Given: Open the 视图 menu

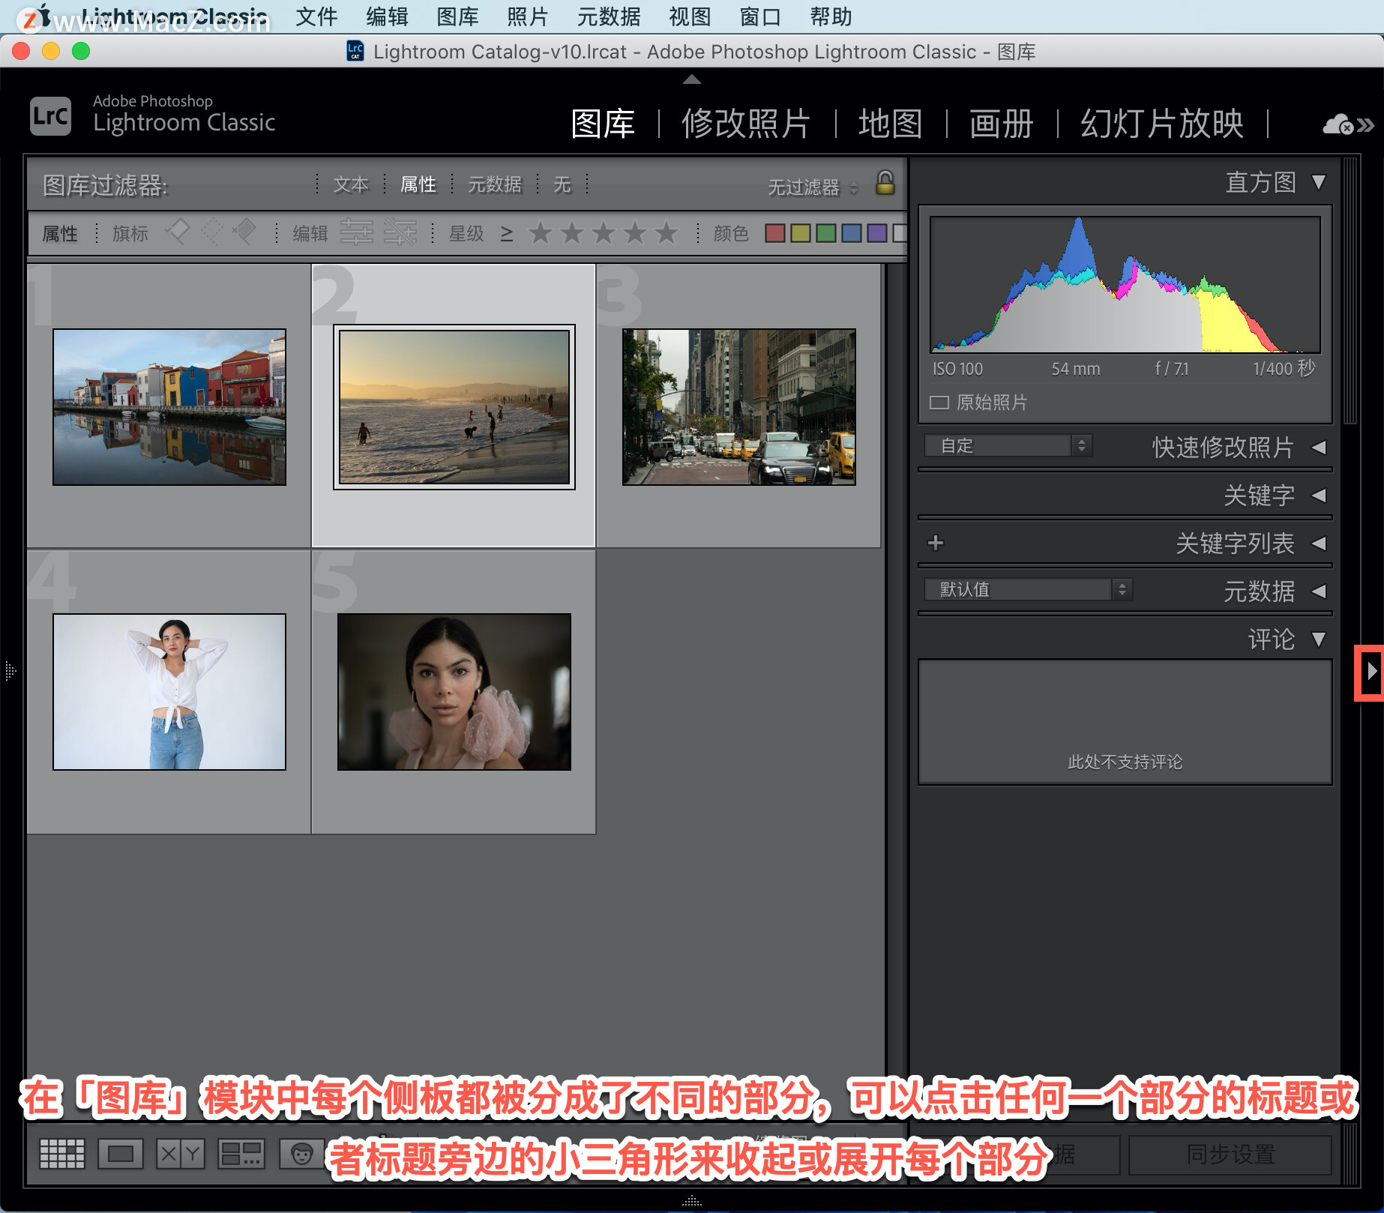Looking at the screenshot, I should pyautogui.click(x=690, y=16).
